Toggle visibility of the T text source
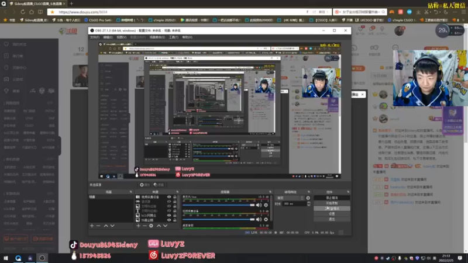Screen dimensions: 468x263 click(x=169, y=211)
